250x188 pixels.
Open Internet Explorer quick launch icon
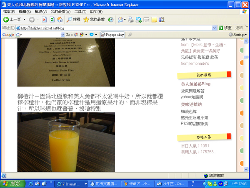tap(30, 184)
